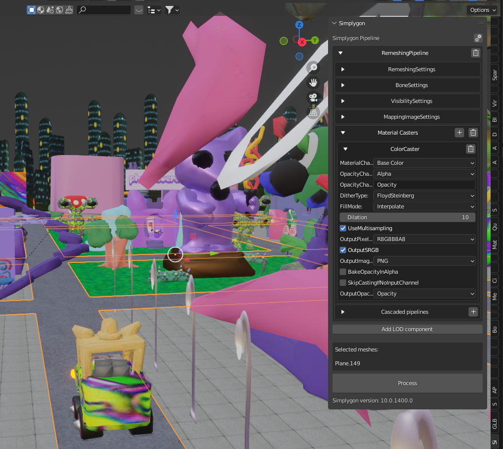Click the zoom view magnifier icon
The width and height of the screenshot is (503, 449).
click(x=313, y=67)
